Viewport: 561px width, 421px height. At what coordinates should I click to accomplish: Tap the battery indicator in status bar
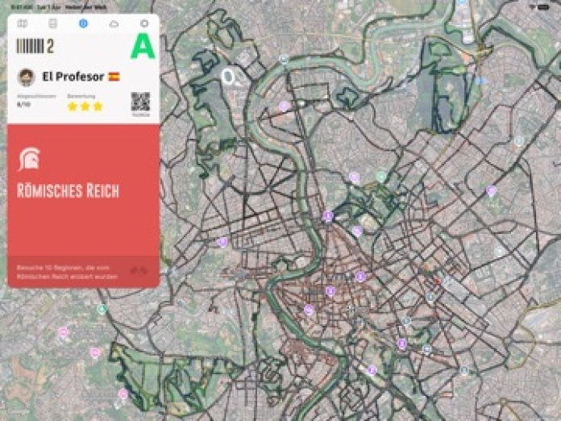[543, 7]
